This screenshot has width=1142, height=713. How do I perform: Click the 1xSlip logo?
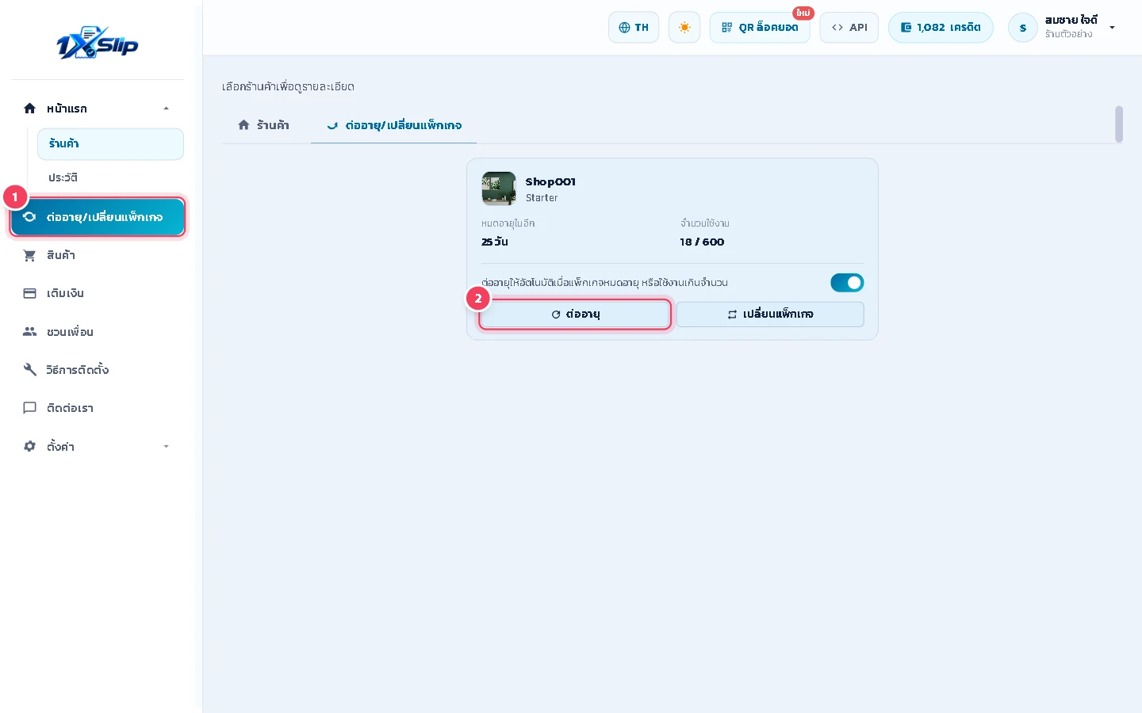tap(98, 44)
